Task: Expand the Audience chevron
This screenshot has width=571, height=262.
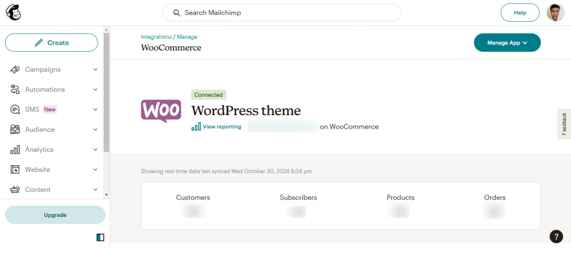Action: [95, 130]
